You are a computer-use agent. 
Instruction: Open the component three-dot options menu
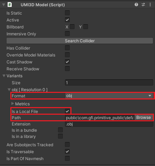(150, 5)
